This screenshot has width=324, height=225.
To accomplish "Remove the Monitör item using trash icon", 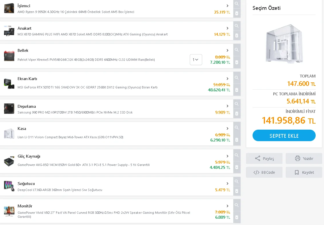I will pos(236,217).
